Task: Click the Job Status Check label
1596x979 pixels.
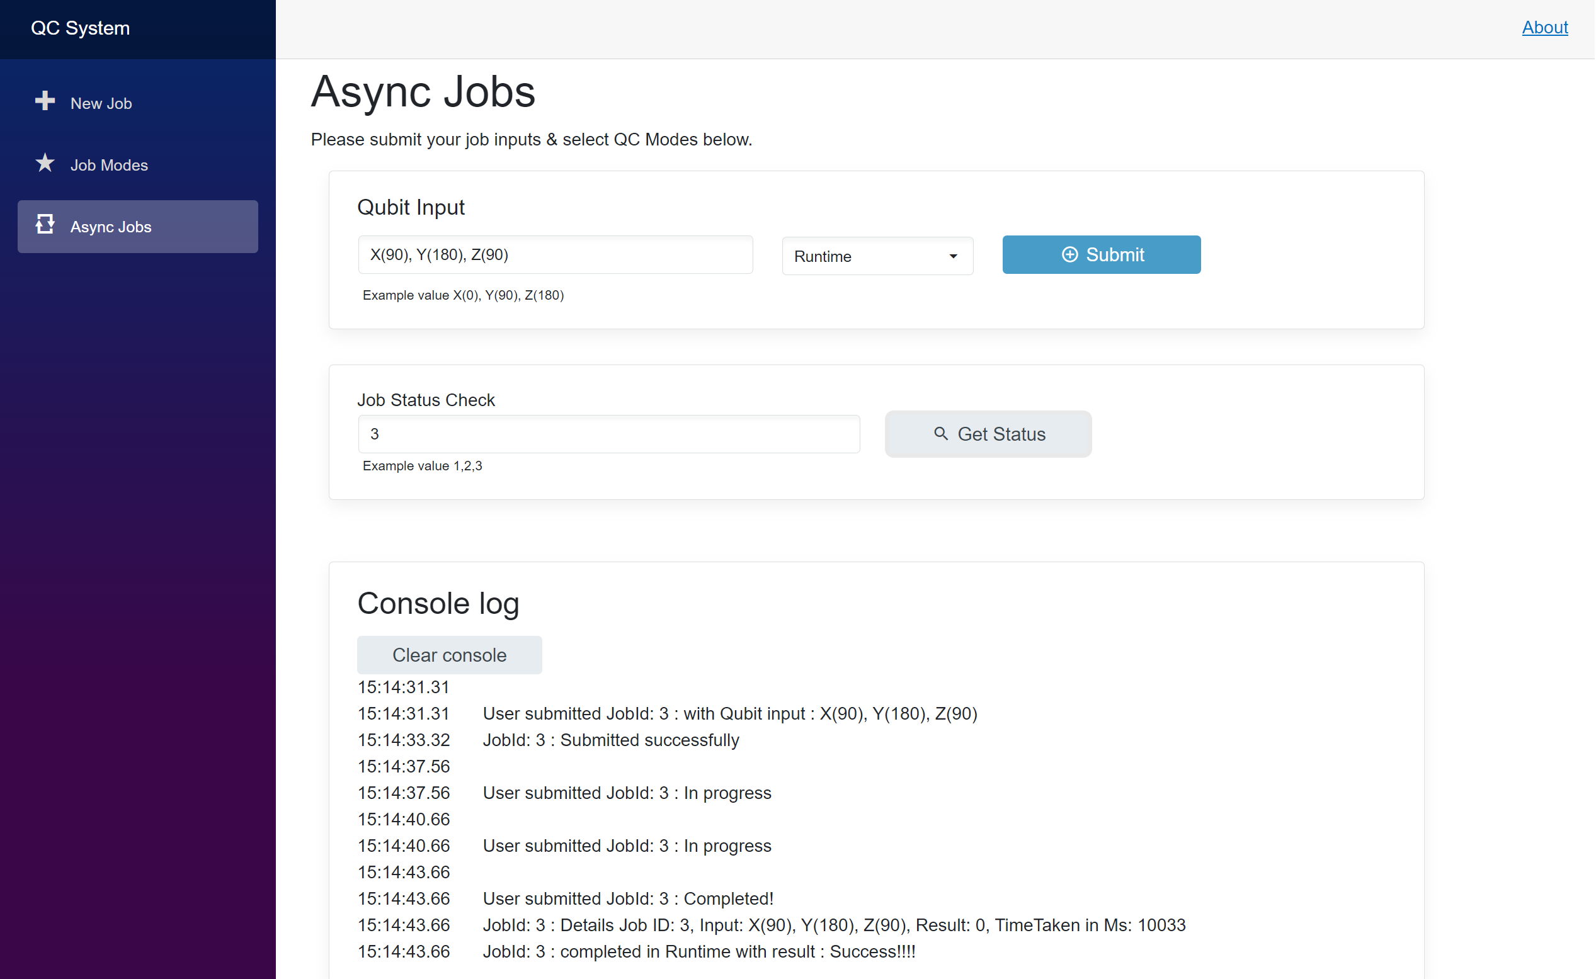Action: pos(426,400)
